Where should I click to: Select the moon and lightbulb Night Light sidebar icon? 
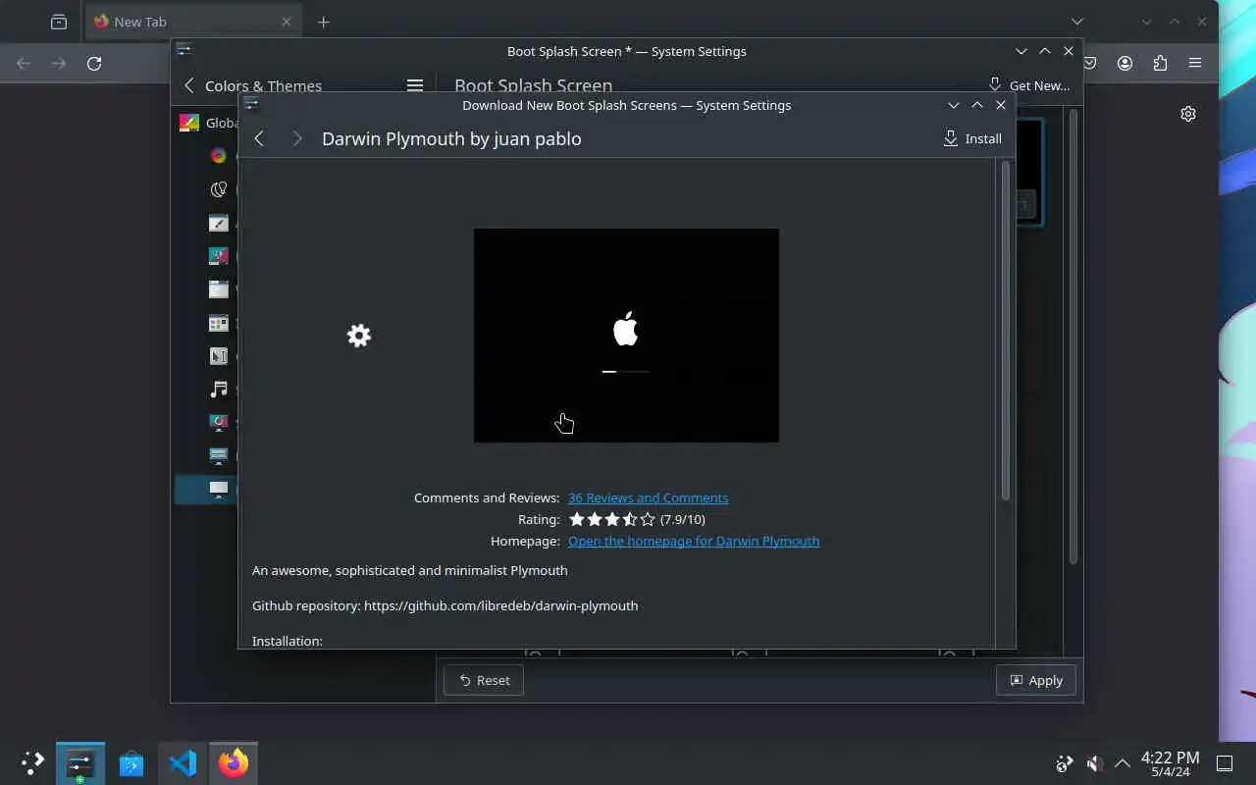(219, 189)
